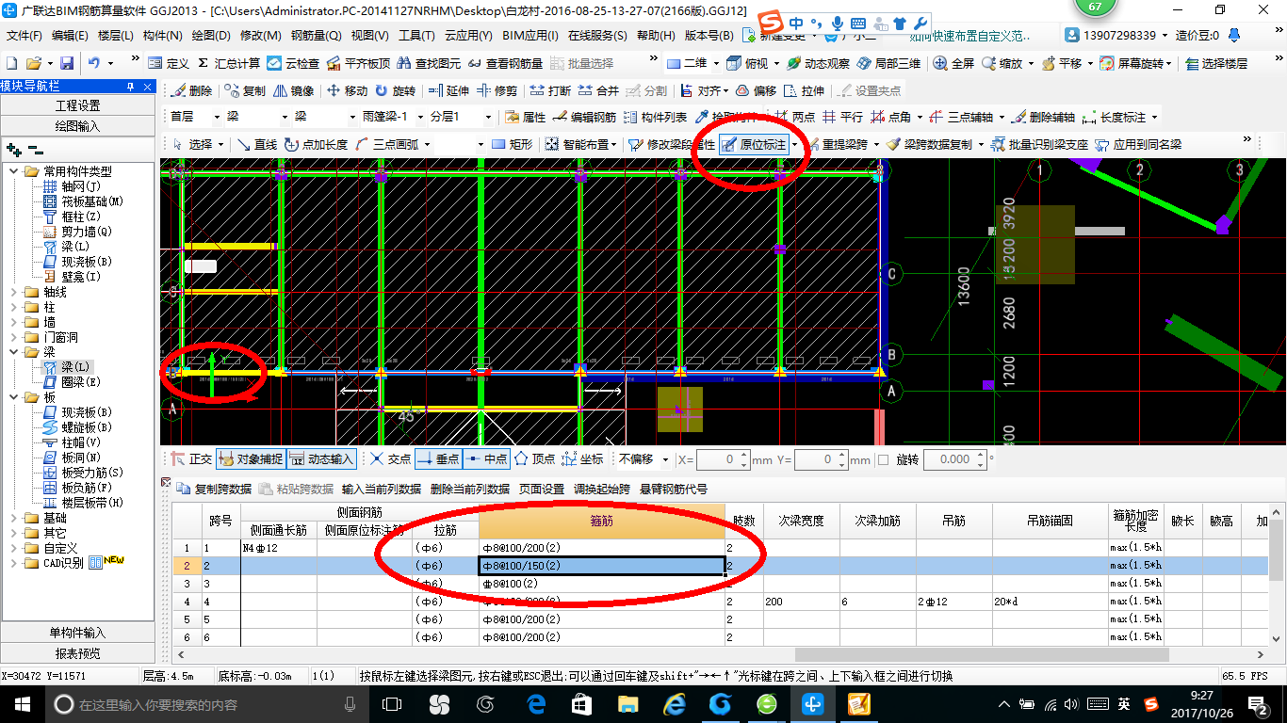Save the project with the floppy icon
This screenshot has height=723, width=1287.
click(x=67, y=63)
